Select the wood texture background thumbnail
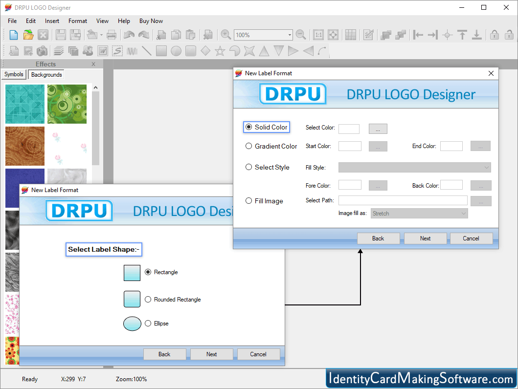 click(x=25, y=146)
